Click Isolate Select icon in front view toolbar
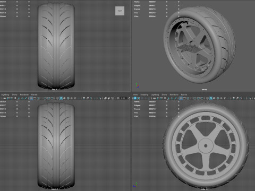The width and height of the screenshot is (255, 191). pos(100,98)
